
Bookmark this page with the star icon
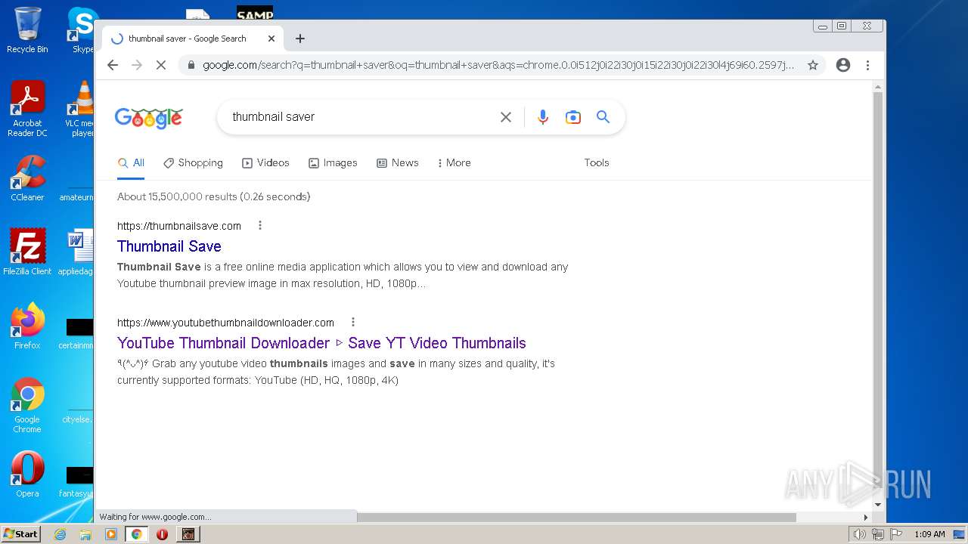point(813,65)
